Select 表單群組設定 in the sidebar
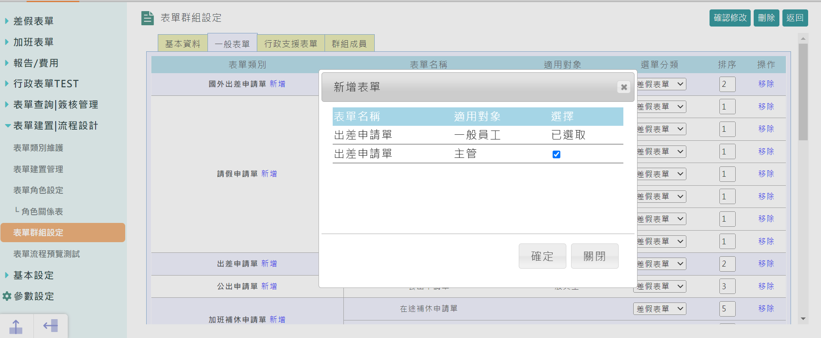821x338 pixels. [63, 232]
